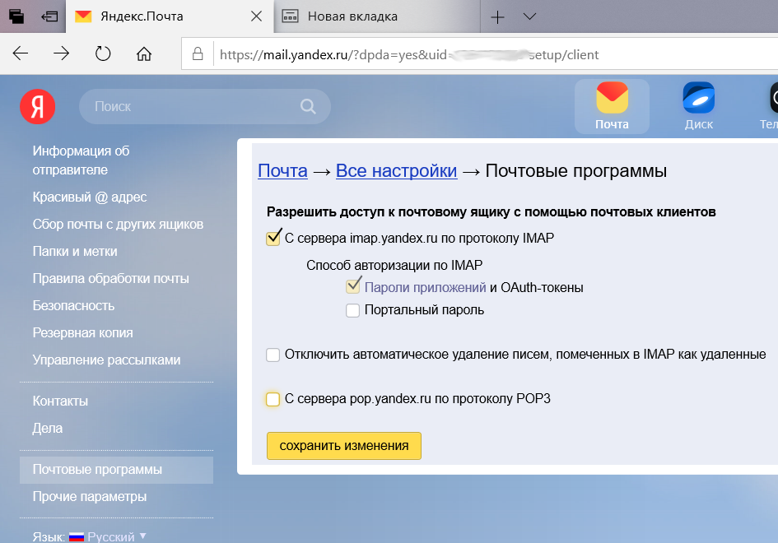Click the red Yandex Я logo

[x=38, y=107]
